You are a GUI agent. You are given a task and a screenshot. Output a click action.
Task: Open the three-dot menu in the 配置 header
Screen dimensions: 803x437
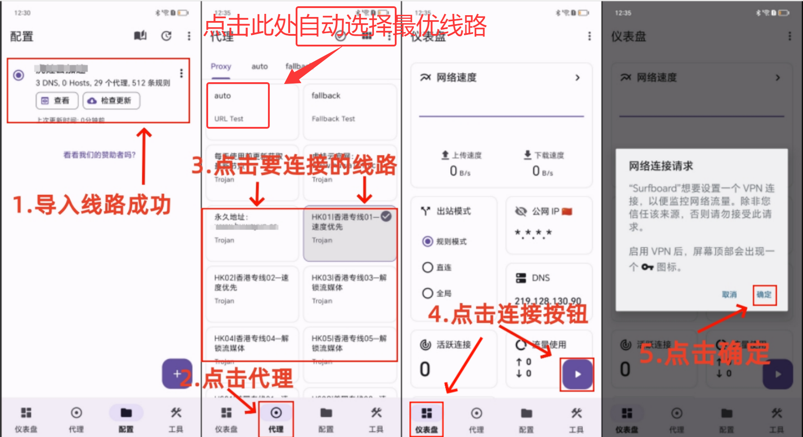[189, 36]
